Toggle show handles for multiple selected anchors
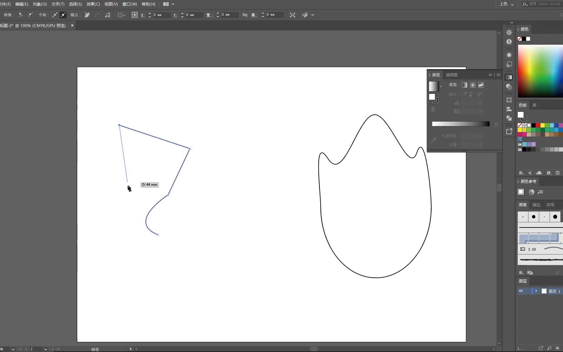 [x=55, y=15]
